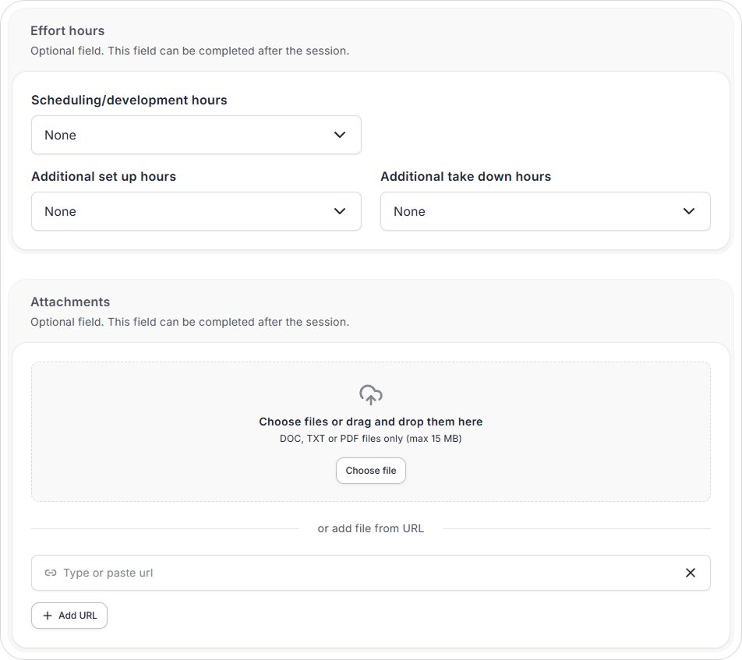Expand the Additional set up hours dropdown

pos(196,211)
